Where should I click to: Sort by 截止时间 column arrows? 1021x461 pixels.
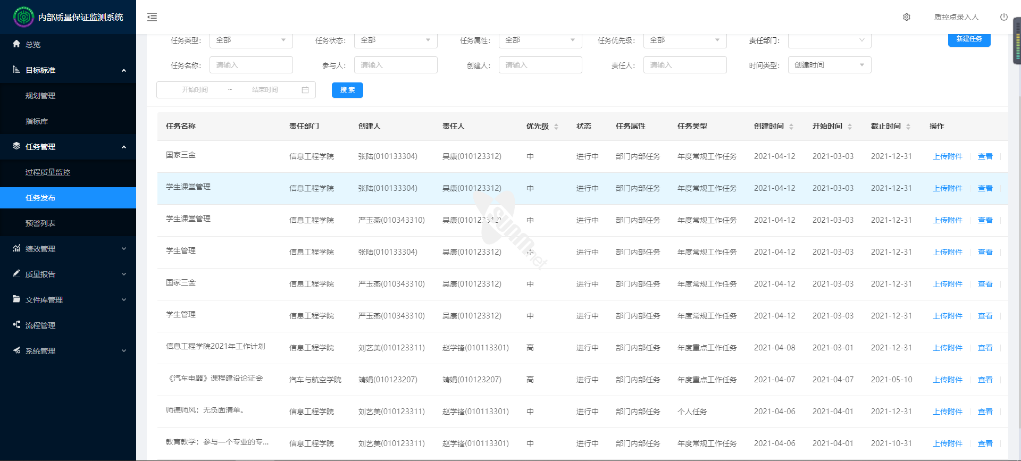(x=908, y=127)
